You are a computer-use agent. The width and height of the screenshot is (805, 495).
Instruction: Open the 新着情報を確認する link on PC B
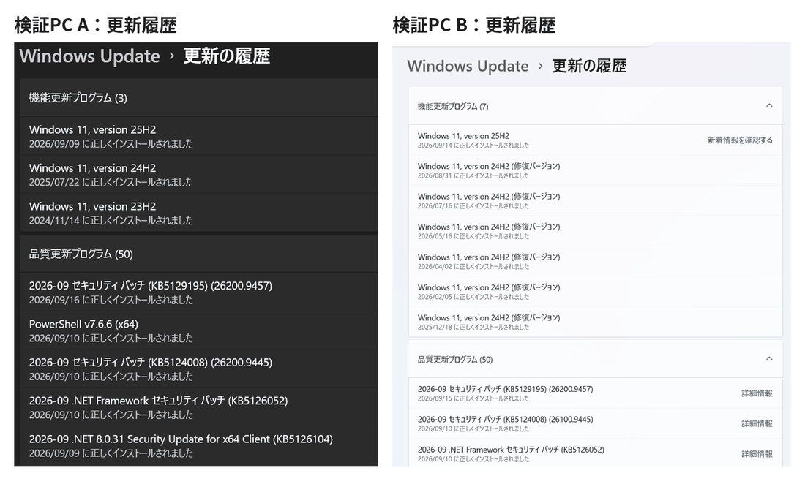coord(740,140)
